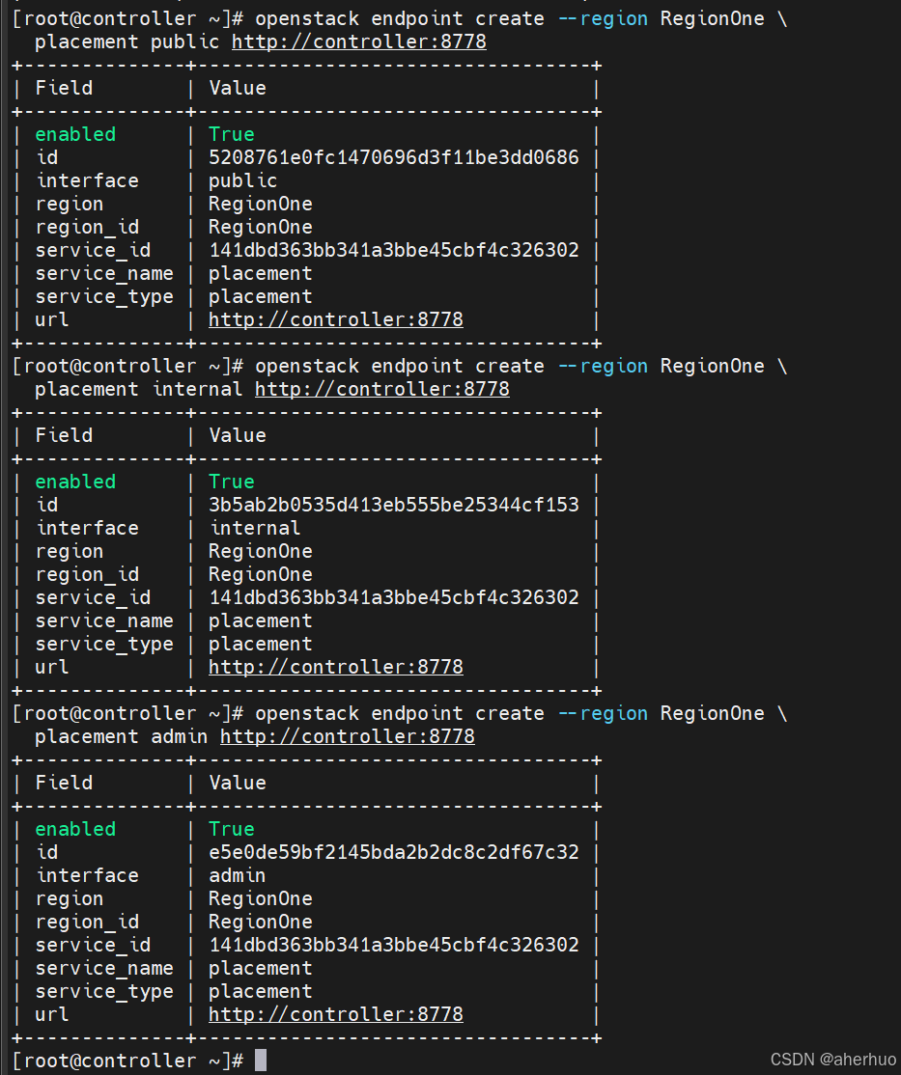901x1075 pixels.
Task: Click '--region' option in the first command
Action: tap(604, 19)
